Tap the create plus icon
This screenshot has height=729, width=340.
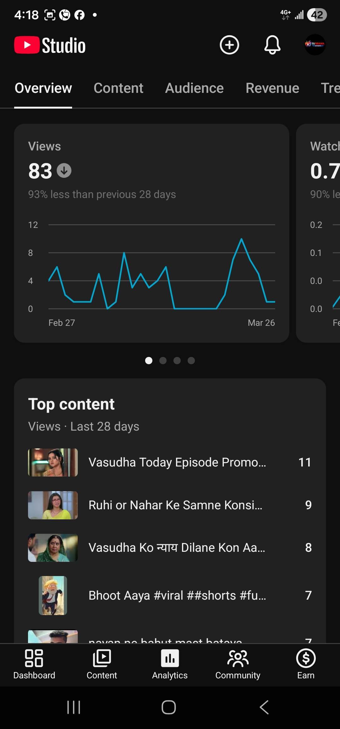(x=229, y=45)
